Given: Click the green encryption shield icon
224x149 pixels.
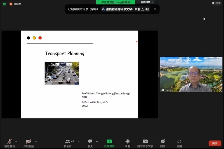Looking at the screenshot, I should click(4, 4).
